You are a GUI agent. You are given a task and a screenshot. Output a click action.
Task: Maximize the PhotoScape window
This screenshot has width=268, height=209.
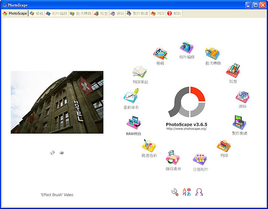(x=255, y=5)
